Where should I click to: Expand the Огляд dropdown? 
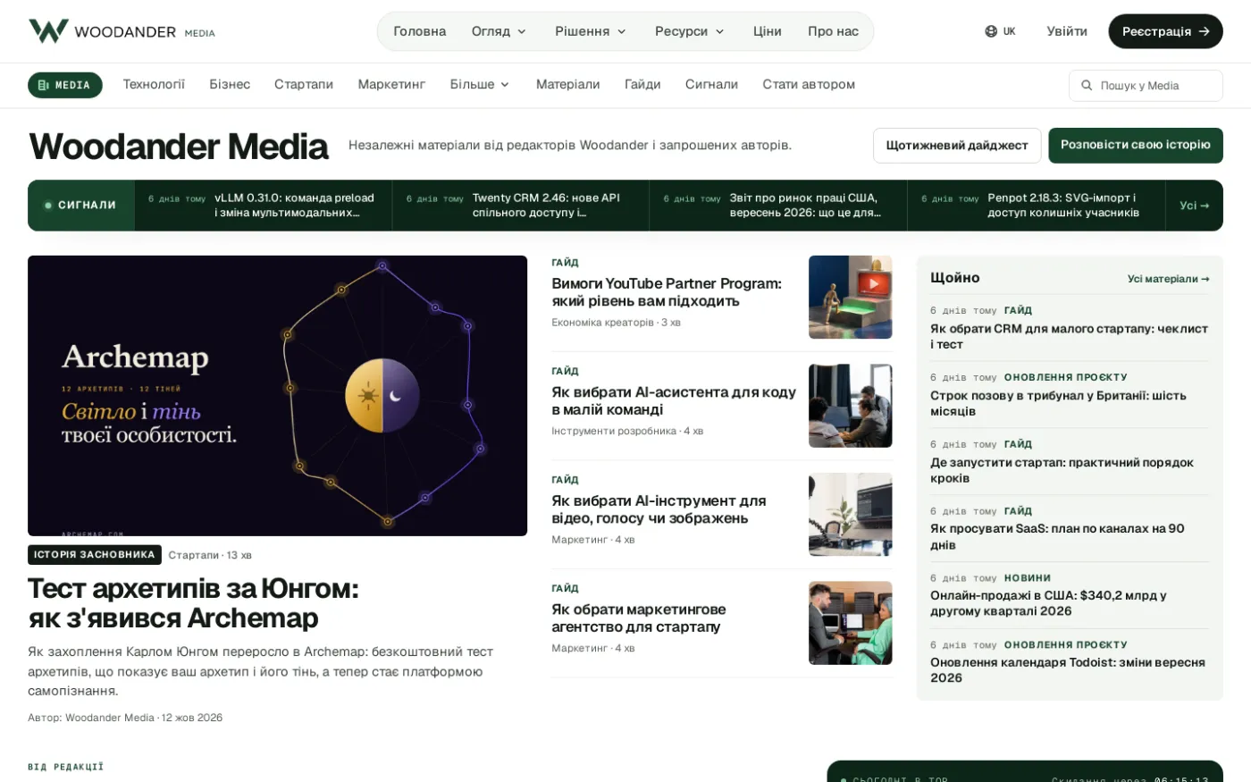pyautogui.click(x=499, y=31)
